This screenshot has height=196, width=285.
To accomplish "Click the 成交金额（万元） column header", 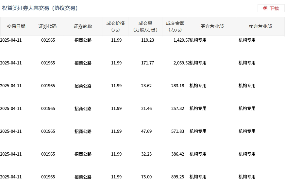I will pyautogui.click(x=175, y=26).
